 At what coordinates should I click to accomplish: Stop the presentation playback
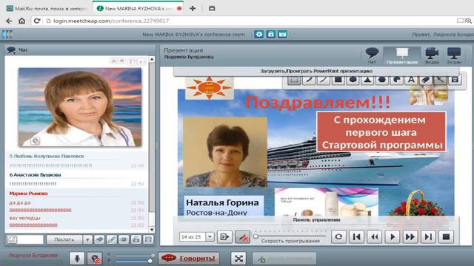(x=446, y=236)
